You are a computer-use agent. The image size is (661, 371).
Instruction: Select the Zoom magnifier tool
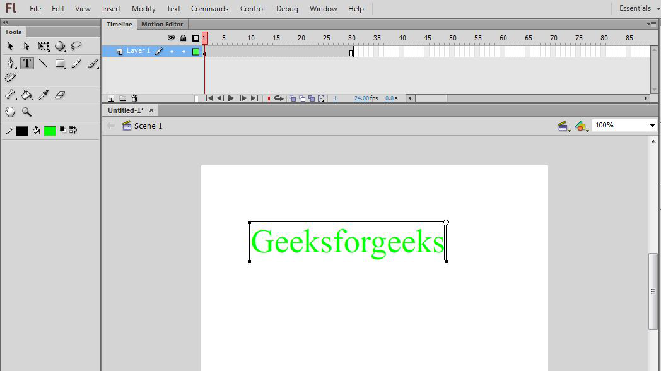pyautogui.click(x=26, y=112)
